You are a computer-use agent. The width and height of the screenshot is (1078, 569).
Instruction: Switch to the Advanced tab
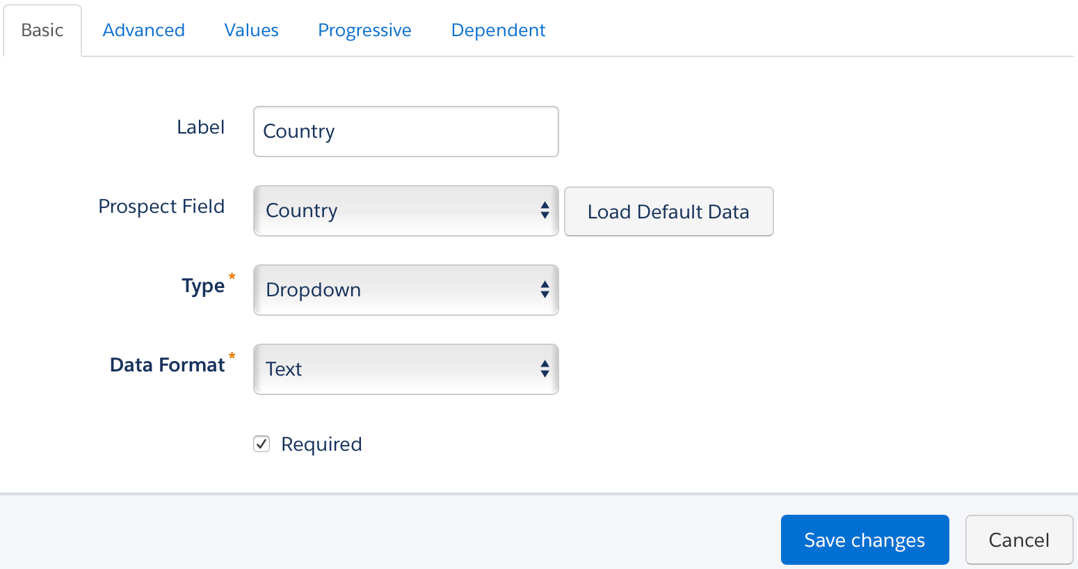pyautogui.click(x=143, y=30)
